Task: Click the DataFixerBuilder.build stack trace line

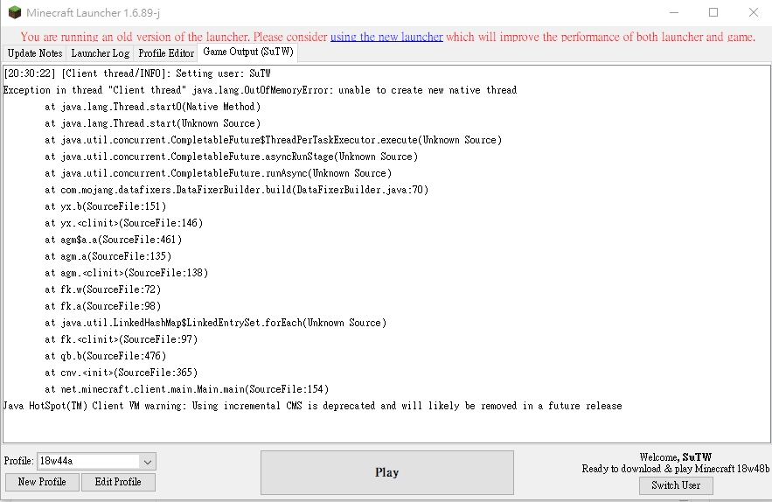Action: (237, 190)
